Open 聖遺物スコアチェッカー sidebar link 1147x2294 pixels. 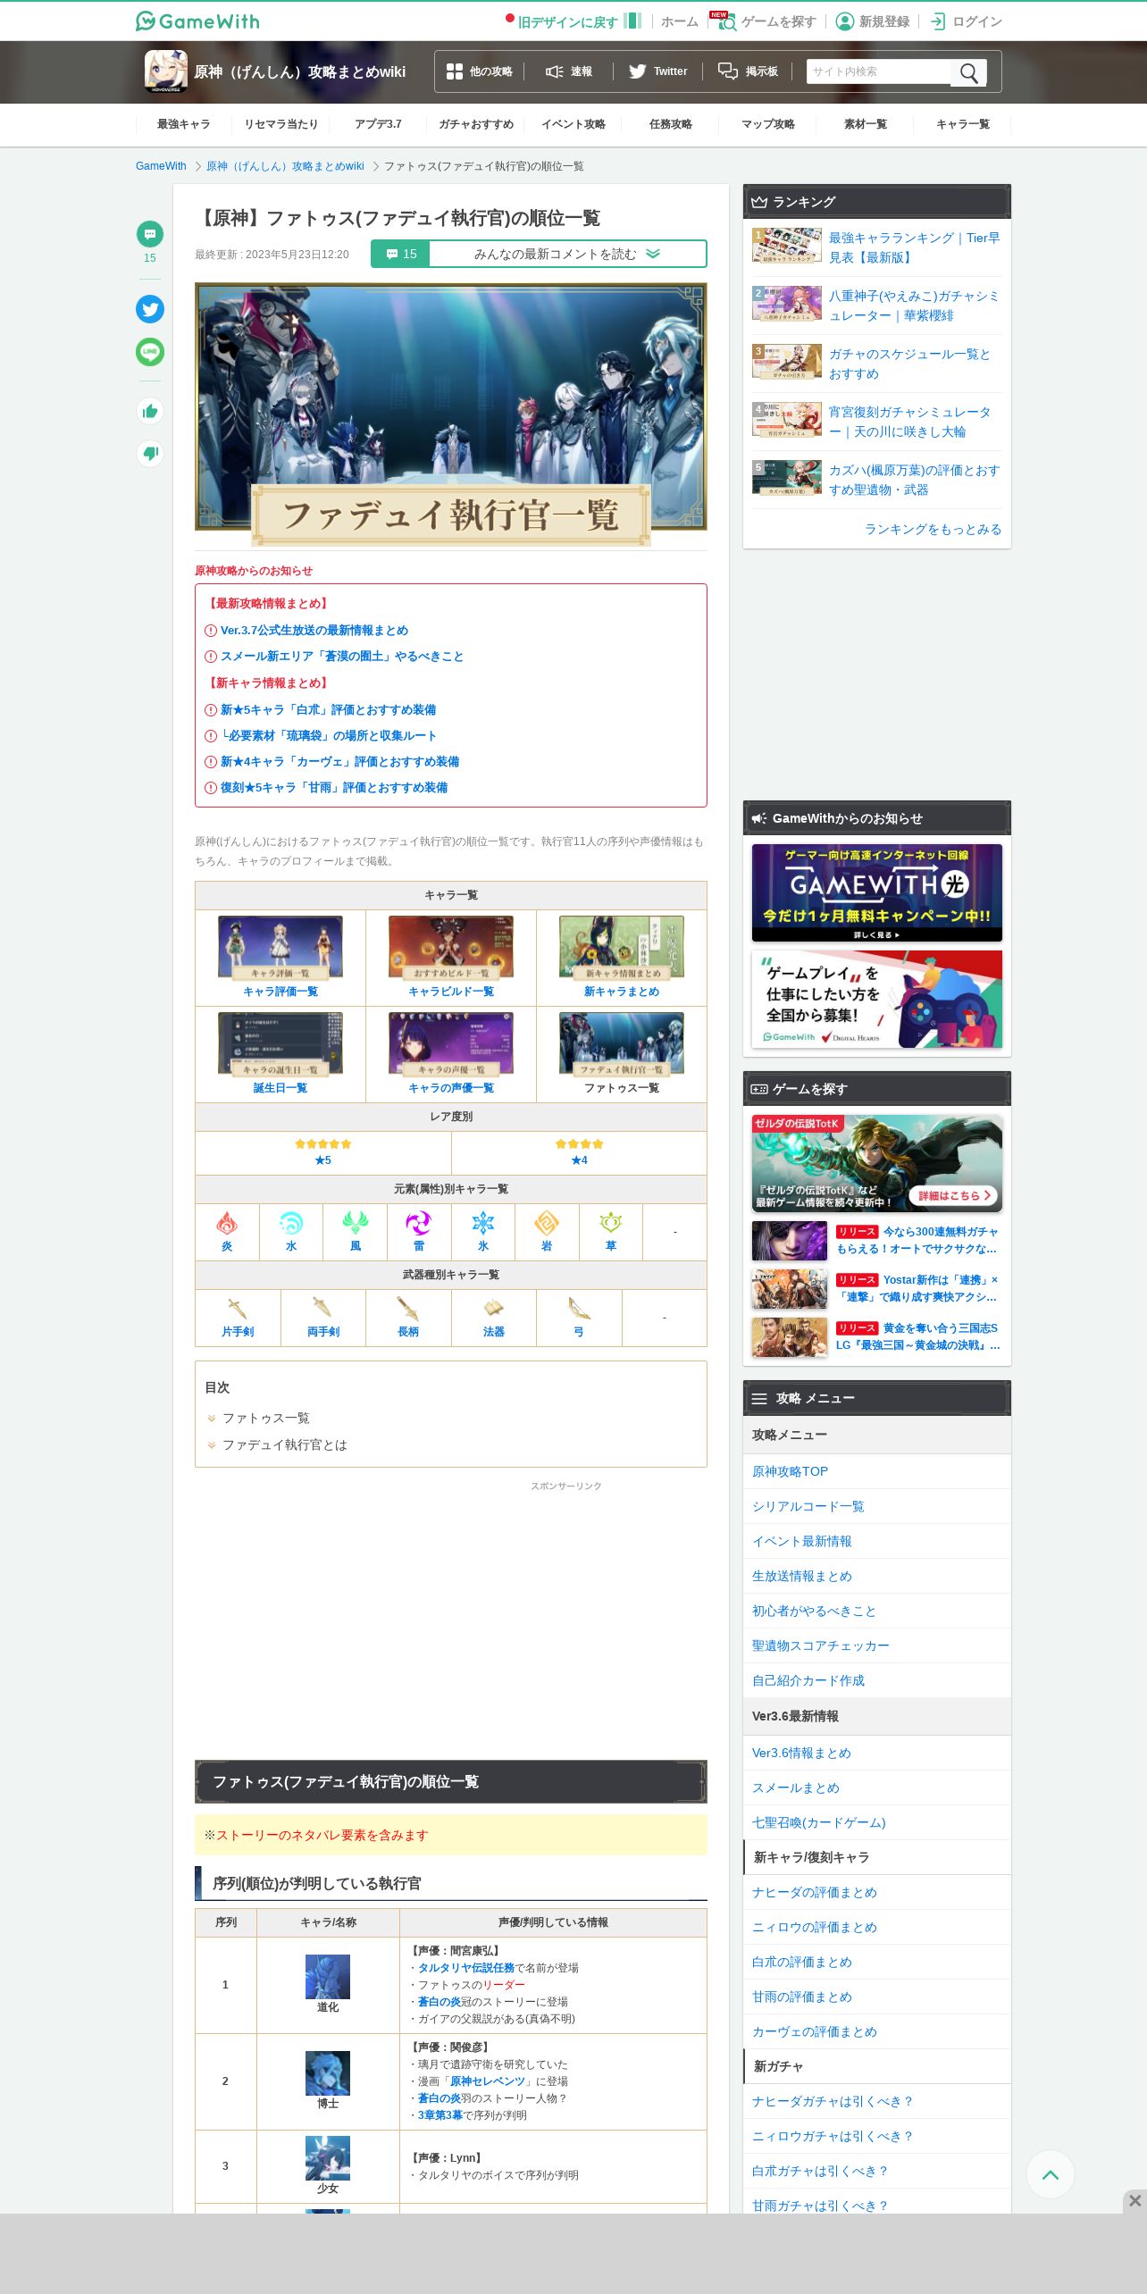point(821,1645)
